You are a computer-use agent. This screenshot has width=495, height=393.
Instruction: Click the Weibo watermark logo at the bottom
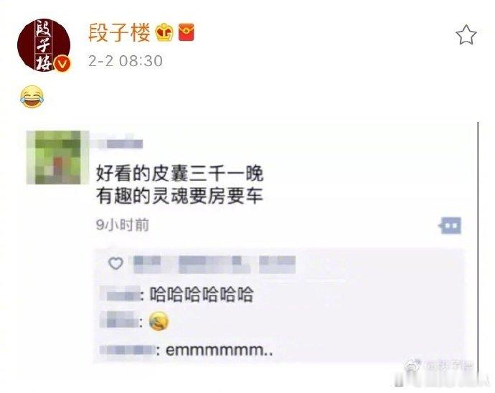(412, 366)
